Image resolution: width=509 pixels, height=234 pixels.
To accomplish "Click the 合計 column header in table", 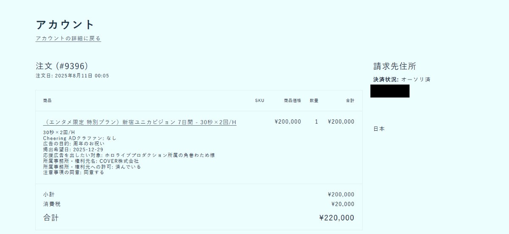I will click(350, 101).
